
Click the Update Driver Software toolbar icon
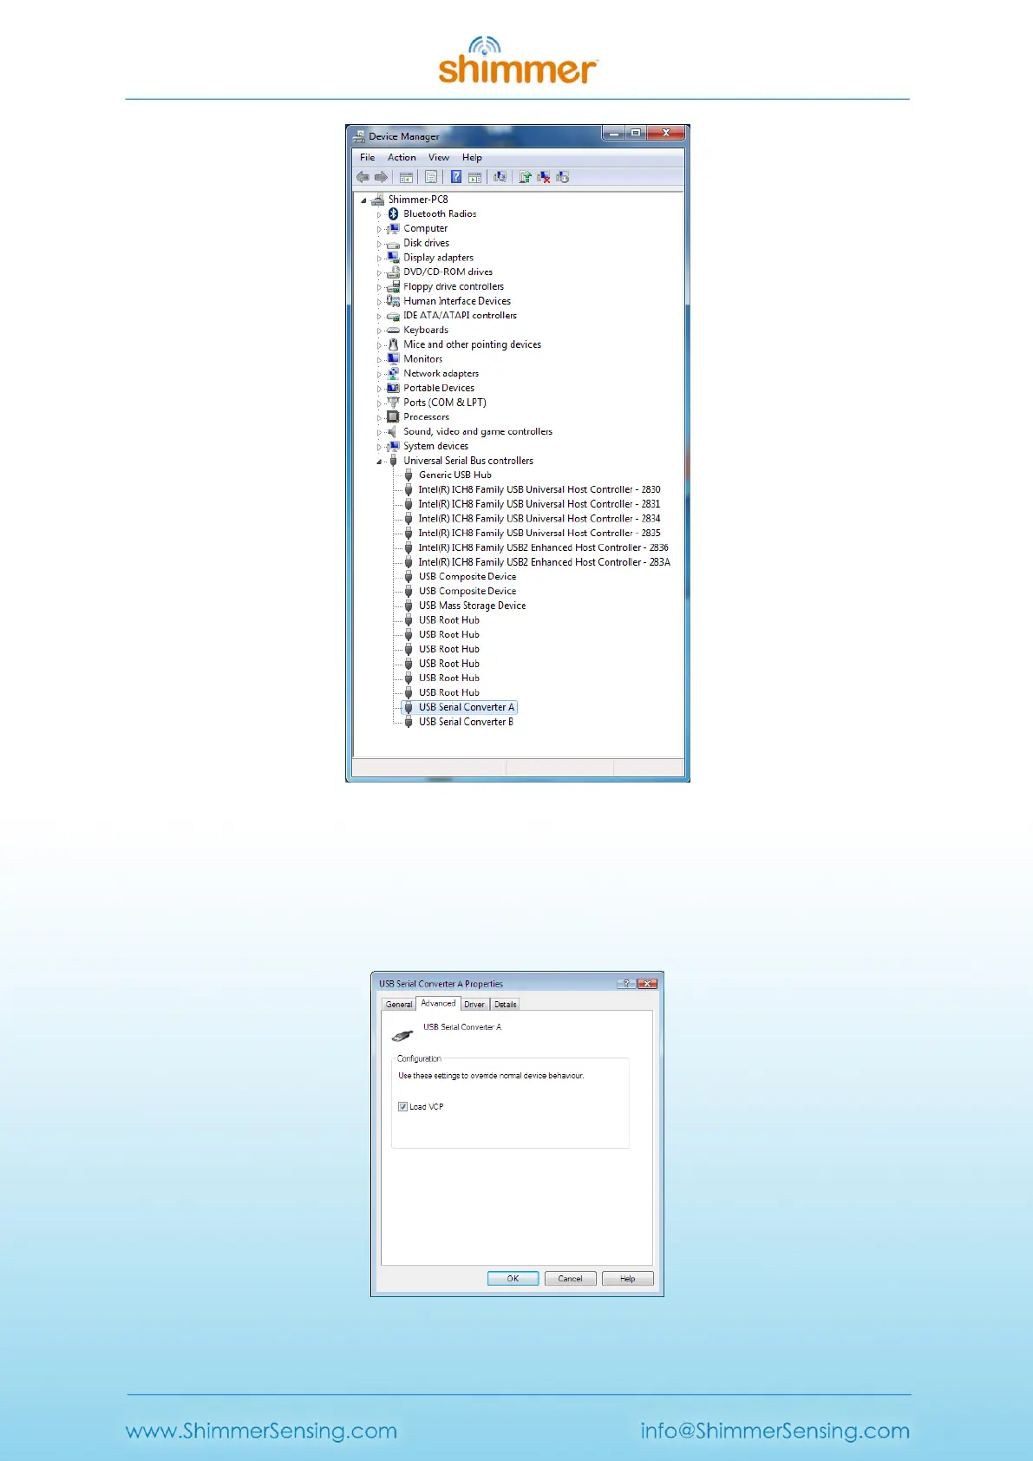(526, 177)
